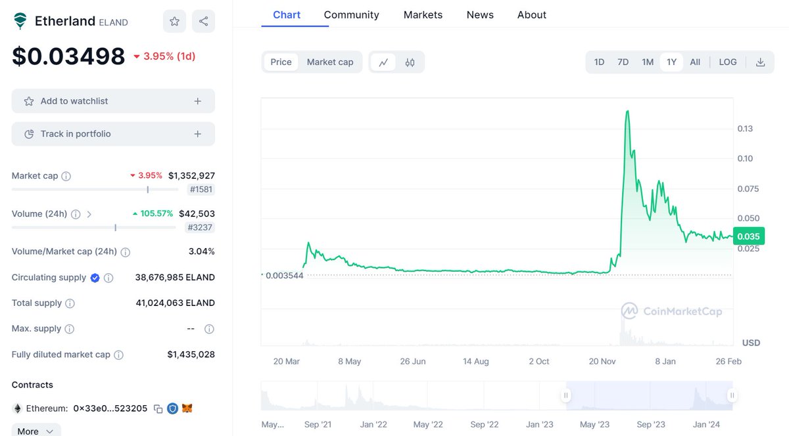Click info icon beside Circulating supply

point(109,278)
